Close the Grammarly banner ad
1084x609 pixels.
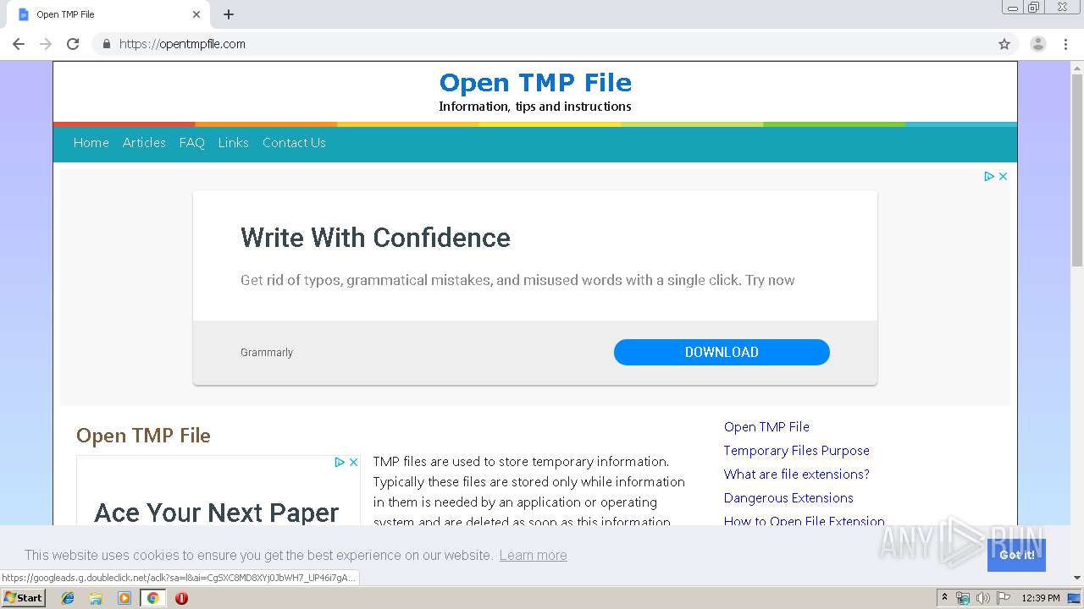pos(1003,176)
